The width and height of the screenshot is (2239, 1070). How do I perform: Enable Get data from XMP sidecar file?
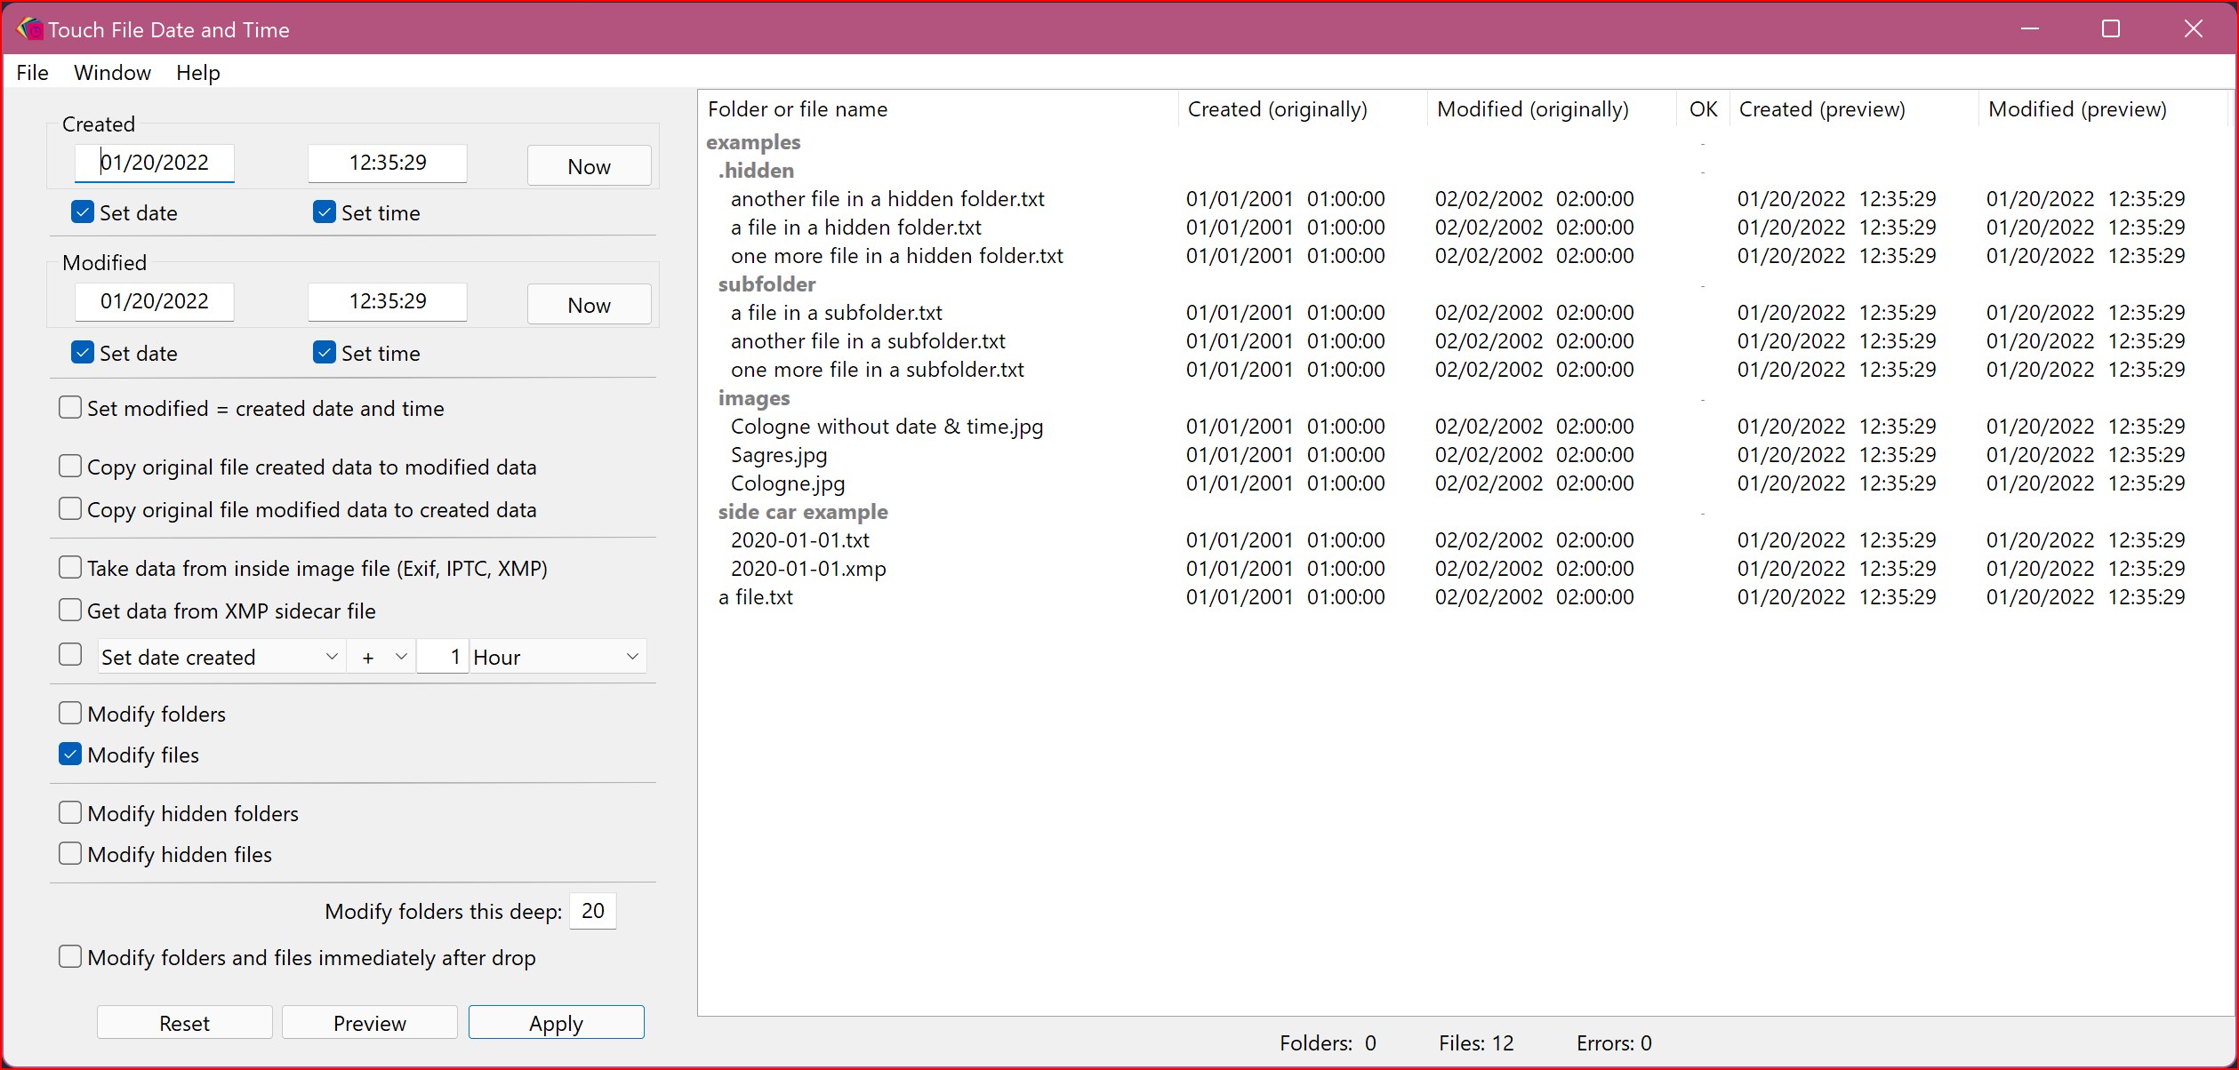pos(70,611)
